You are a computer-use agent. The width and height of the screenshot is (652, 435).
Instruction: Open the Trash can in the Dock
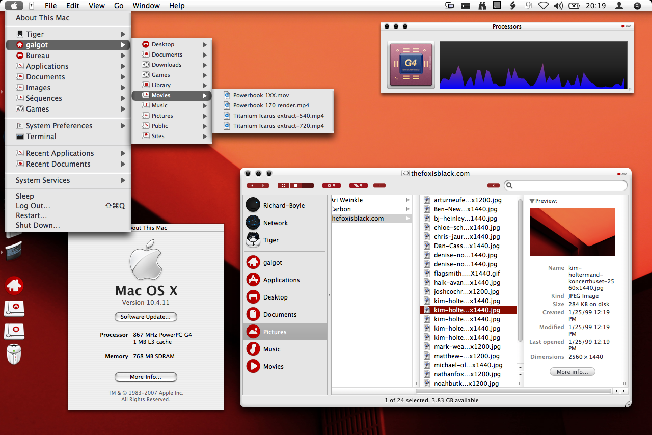14,354
